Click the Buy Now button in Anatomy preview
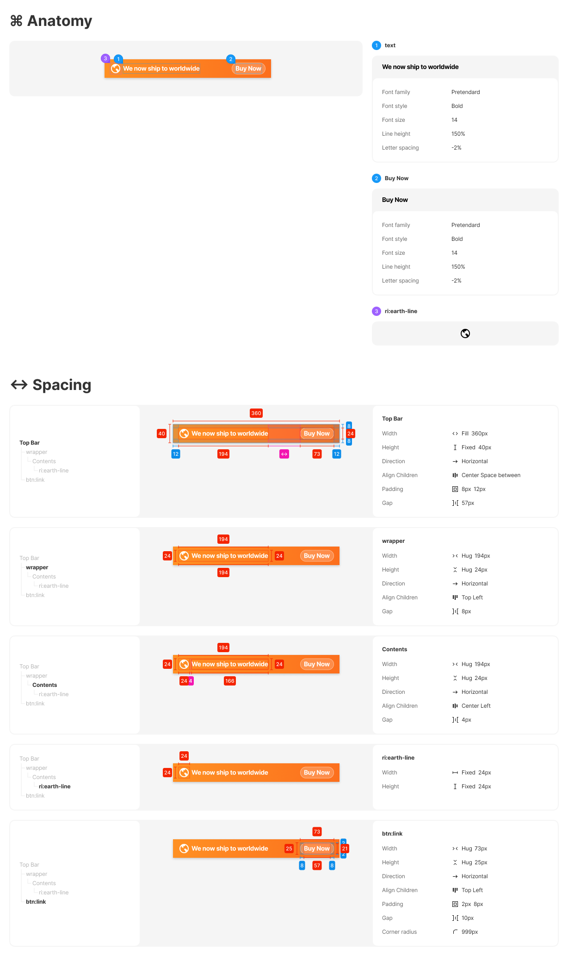 pos(248,69)
